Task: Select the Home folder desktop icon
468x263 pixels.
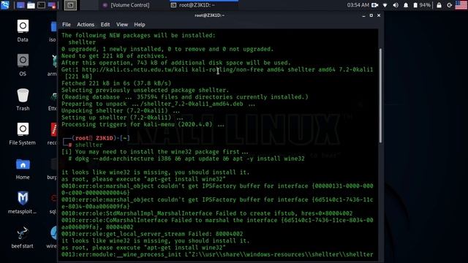Action: click(x=23, y=169)
